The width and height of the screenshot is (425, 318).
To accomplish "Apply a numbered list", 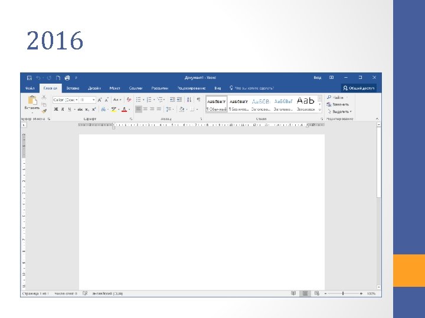I will click(149, 100).
